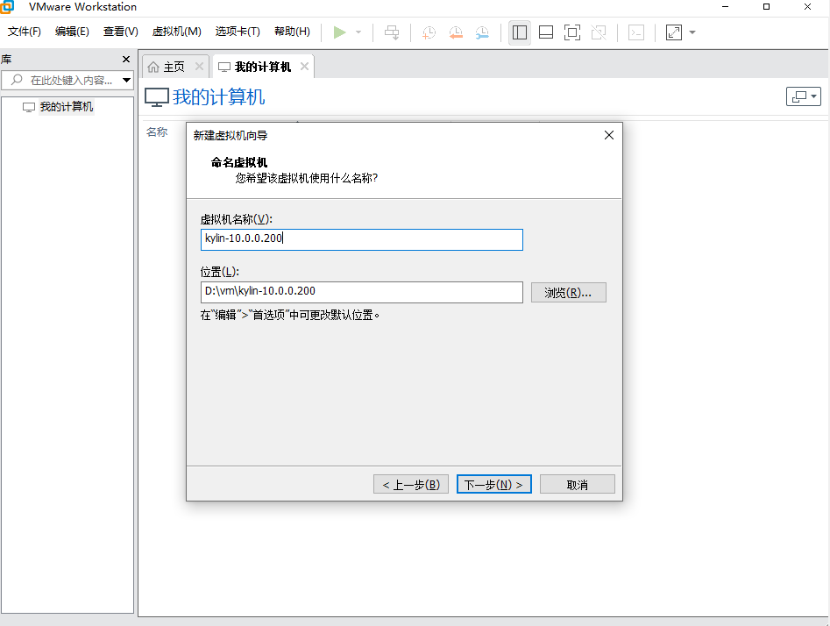This screenshot has height=626, width=830.
Task: Open the 文件(F) menu
Action: 25,32
